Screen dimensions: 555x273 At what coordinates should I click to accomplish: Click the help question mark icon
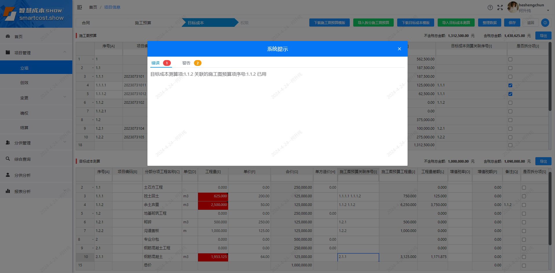pyautogui.click(x=490, y=8)
